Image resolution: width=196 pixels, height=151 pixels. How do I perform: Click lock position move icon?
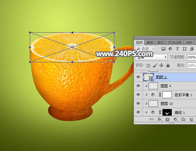point(162,66)
